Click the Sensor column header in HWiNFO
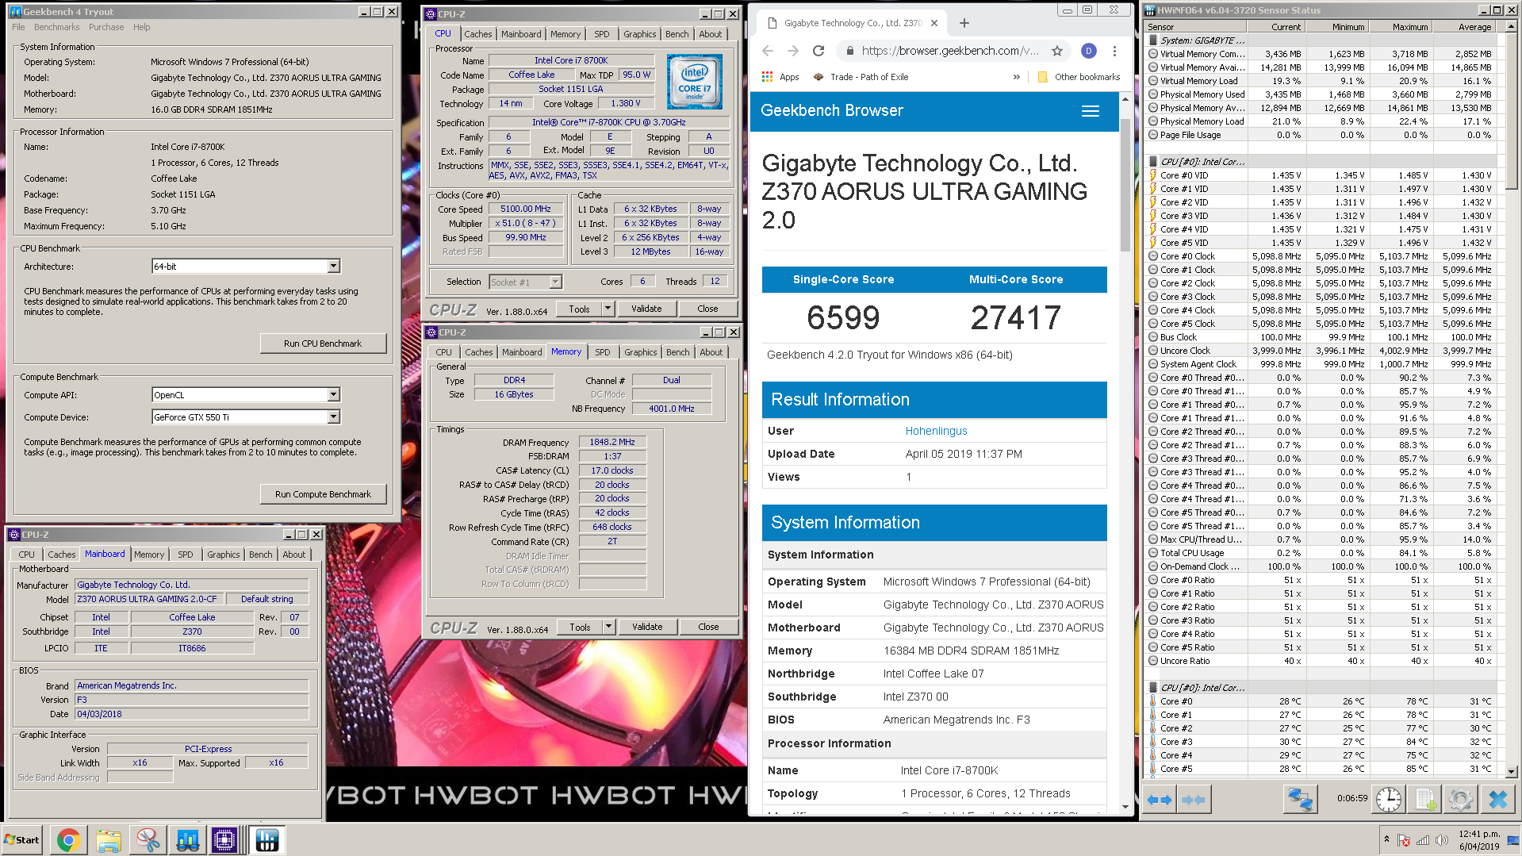Image resolution: width=1522 pixels, height=856 pixels. 1194,27
